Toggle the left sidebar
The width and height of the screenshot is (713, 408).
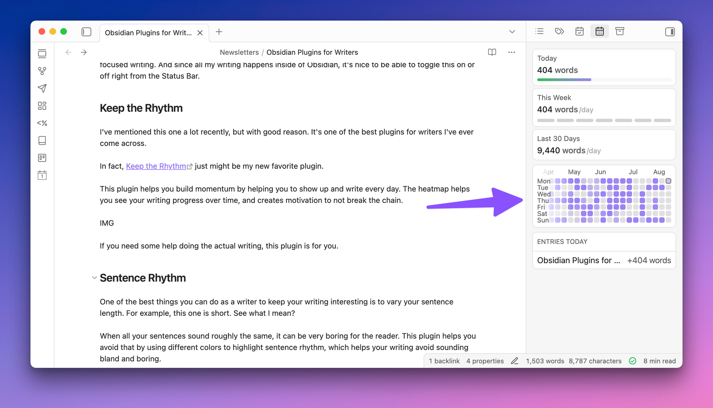(x=86, y=32)
